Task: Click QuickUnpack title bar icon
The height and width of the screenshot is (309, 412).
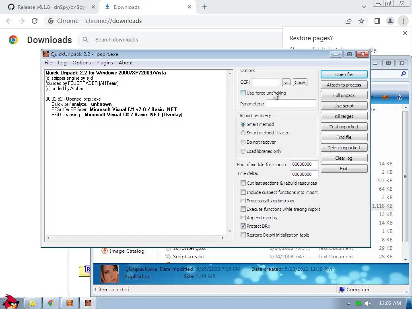Action: [x=46, y=54]
